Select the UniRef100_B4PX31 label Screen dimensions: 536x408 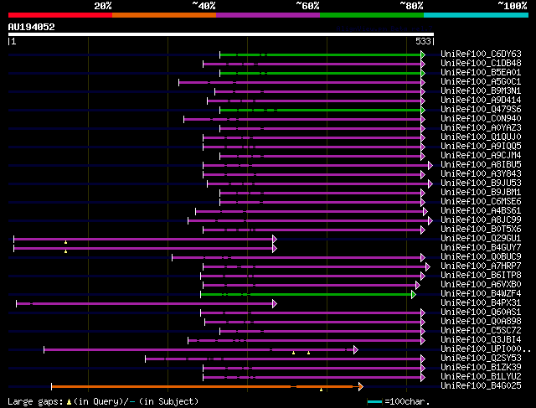tap(481, 303)
